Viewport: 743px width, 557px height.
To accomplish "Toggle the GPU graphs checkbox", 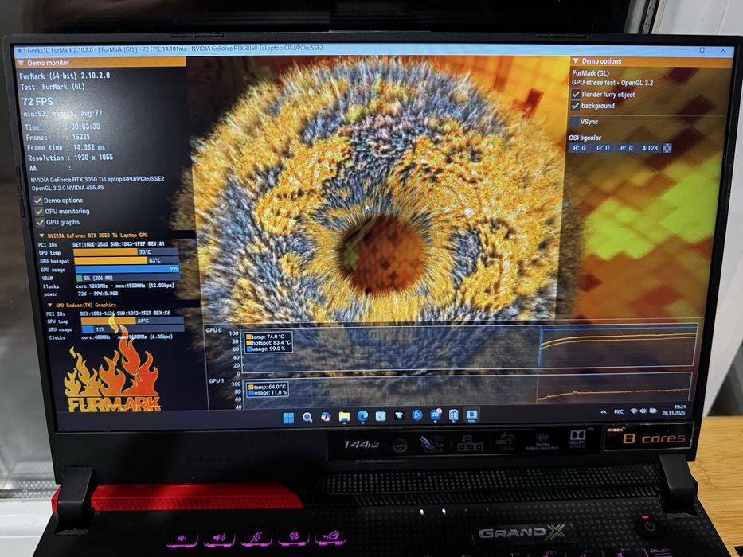I will (x=41, y=222).
